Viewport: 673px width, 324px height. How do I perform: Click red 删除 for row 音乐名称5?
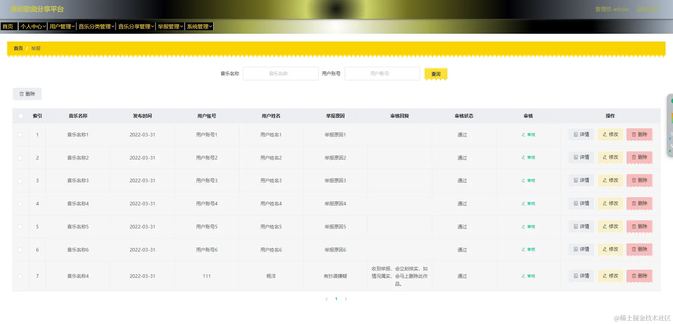(x=639, y=226)
